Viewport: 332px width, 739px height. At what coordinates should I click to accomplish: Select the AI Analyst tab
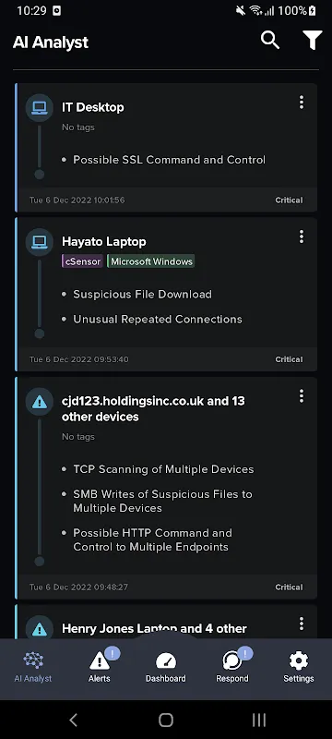tap(33, 667)
